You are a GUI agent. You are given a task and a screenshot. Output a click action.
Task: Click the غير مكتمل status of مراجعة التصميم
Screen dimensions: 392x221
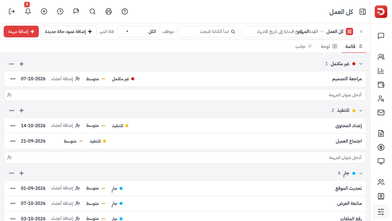(123, 79)
